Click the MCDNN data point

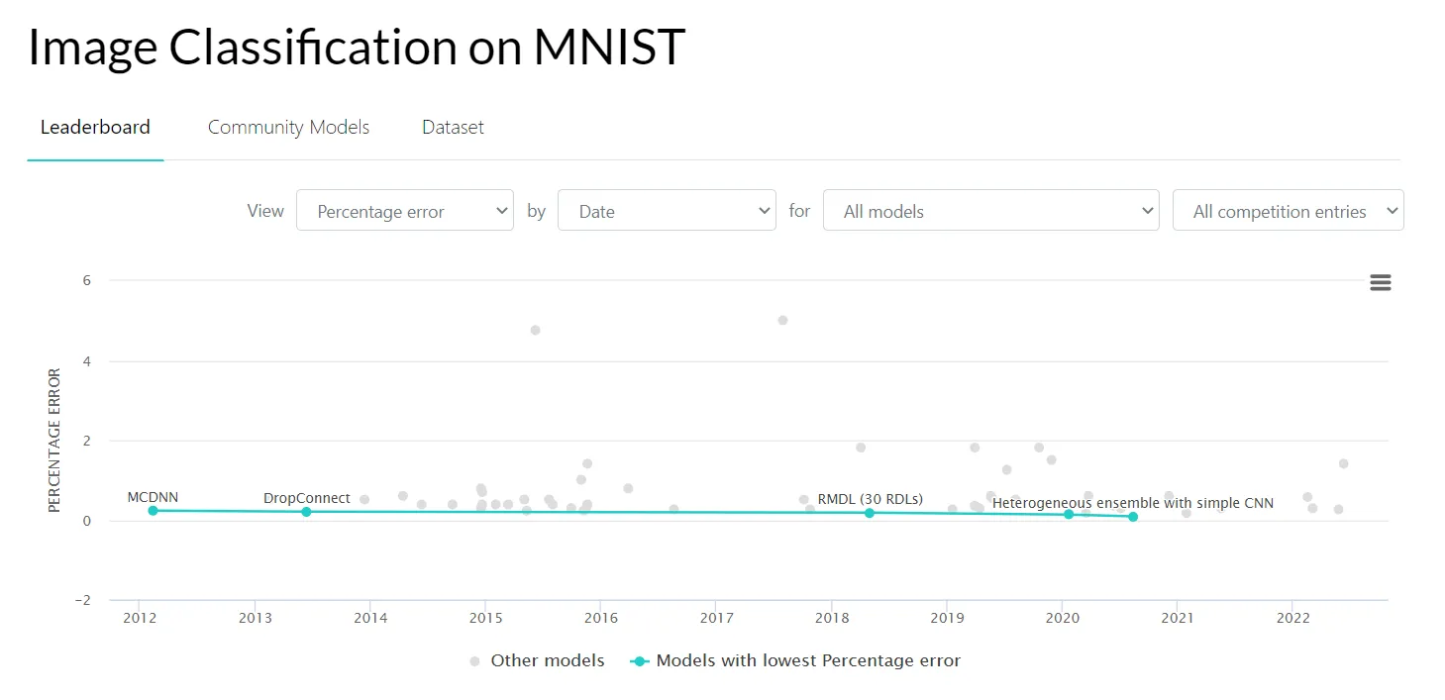[x=153, y=511]
